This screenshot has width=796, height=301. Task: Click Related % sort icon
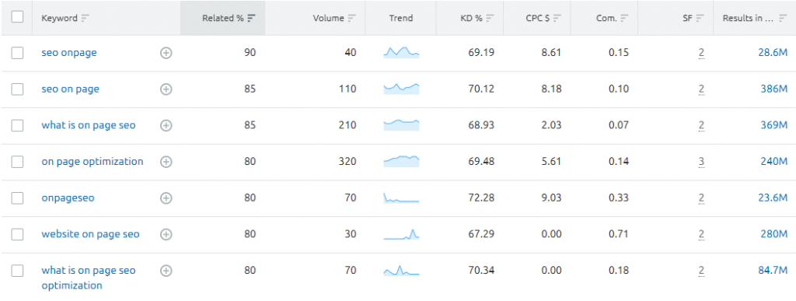251,18
